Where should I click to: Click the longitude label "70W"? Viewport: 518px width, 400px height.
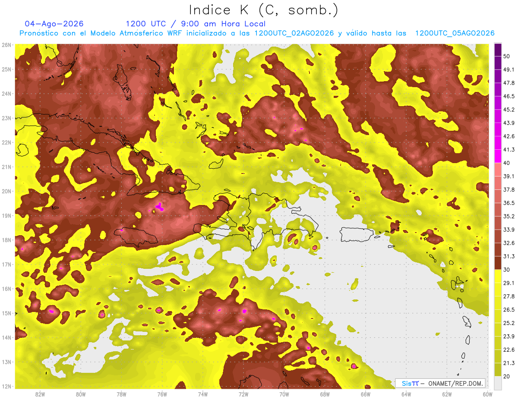[x=284, y=394]
